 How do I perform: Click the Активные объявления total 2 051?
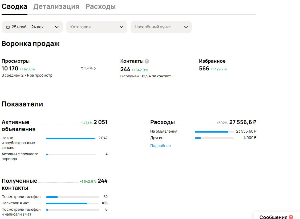[x=100, y=122]
